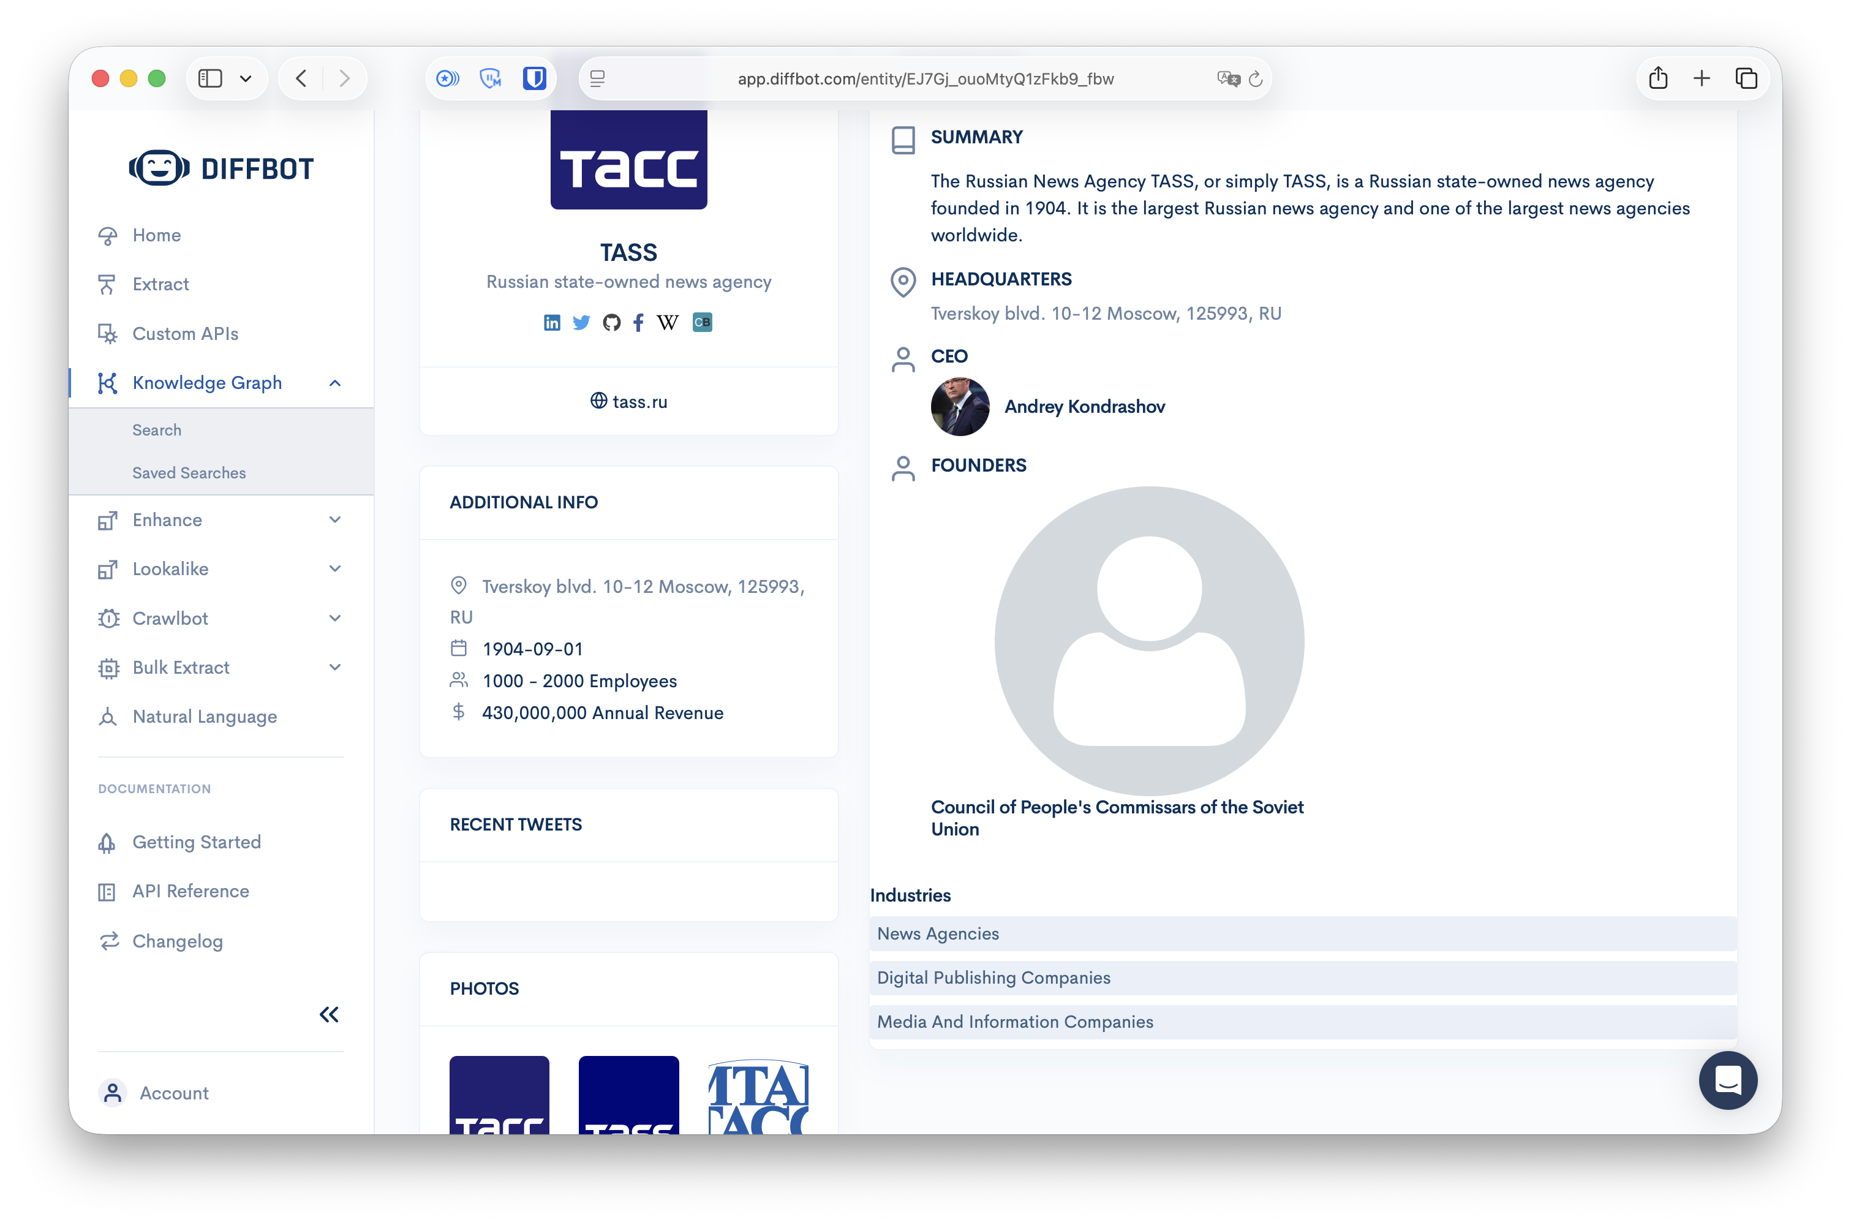Open the tass.ru website link
The height and width of the screenshot is (1225, 1851).
pyautogui.click(x=628, y=402)
